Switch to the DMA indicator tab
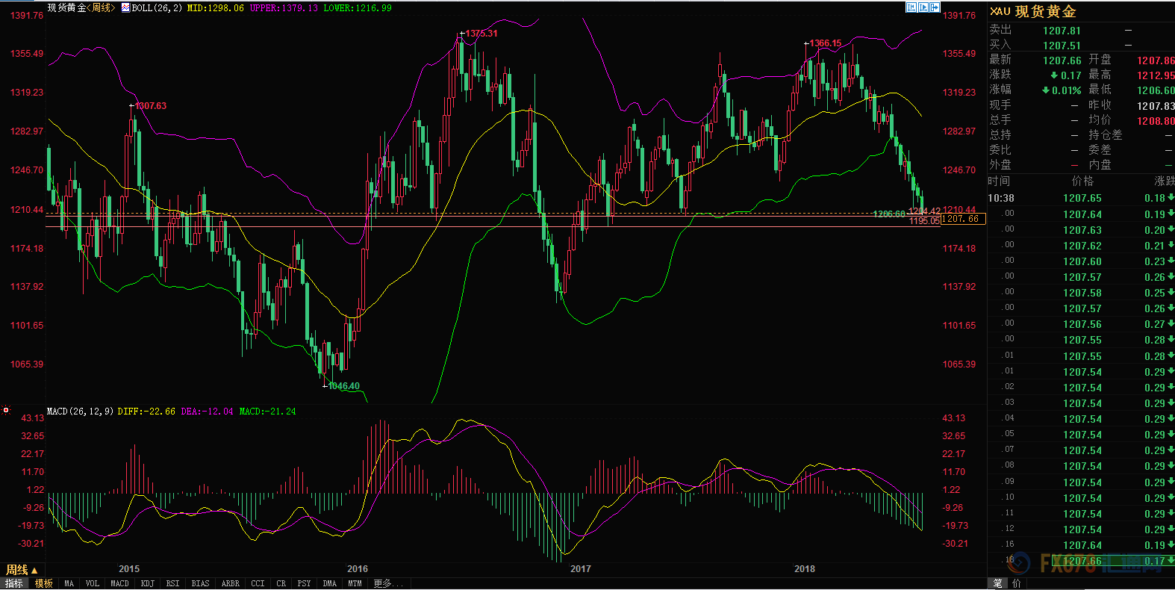The height and width of the screenshot is (590, 1175). pyautogui.click(x=330, y=583)
